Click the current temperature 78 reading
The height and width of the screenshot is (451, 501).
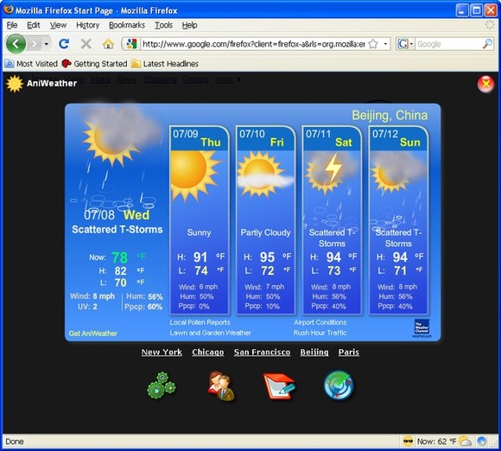click(120, 257)
